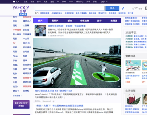Open the 熱搜貨 tab
Screen dimensions: 147x115
[x=114, y=21]
